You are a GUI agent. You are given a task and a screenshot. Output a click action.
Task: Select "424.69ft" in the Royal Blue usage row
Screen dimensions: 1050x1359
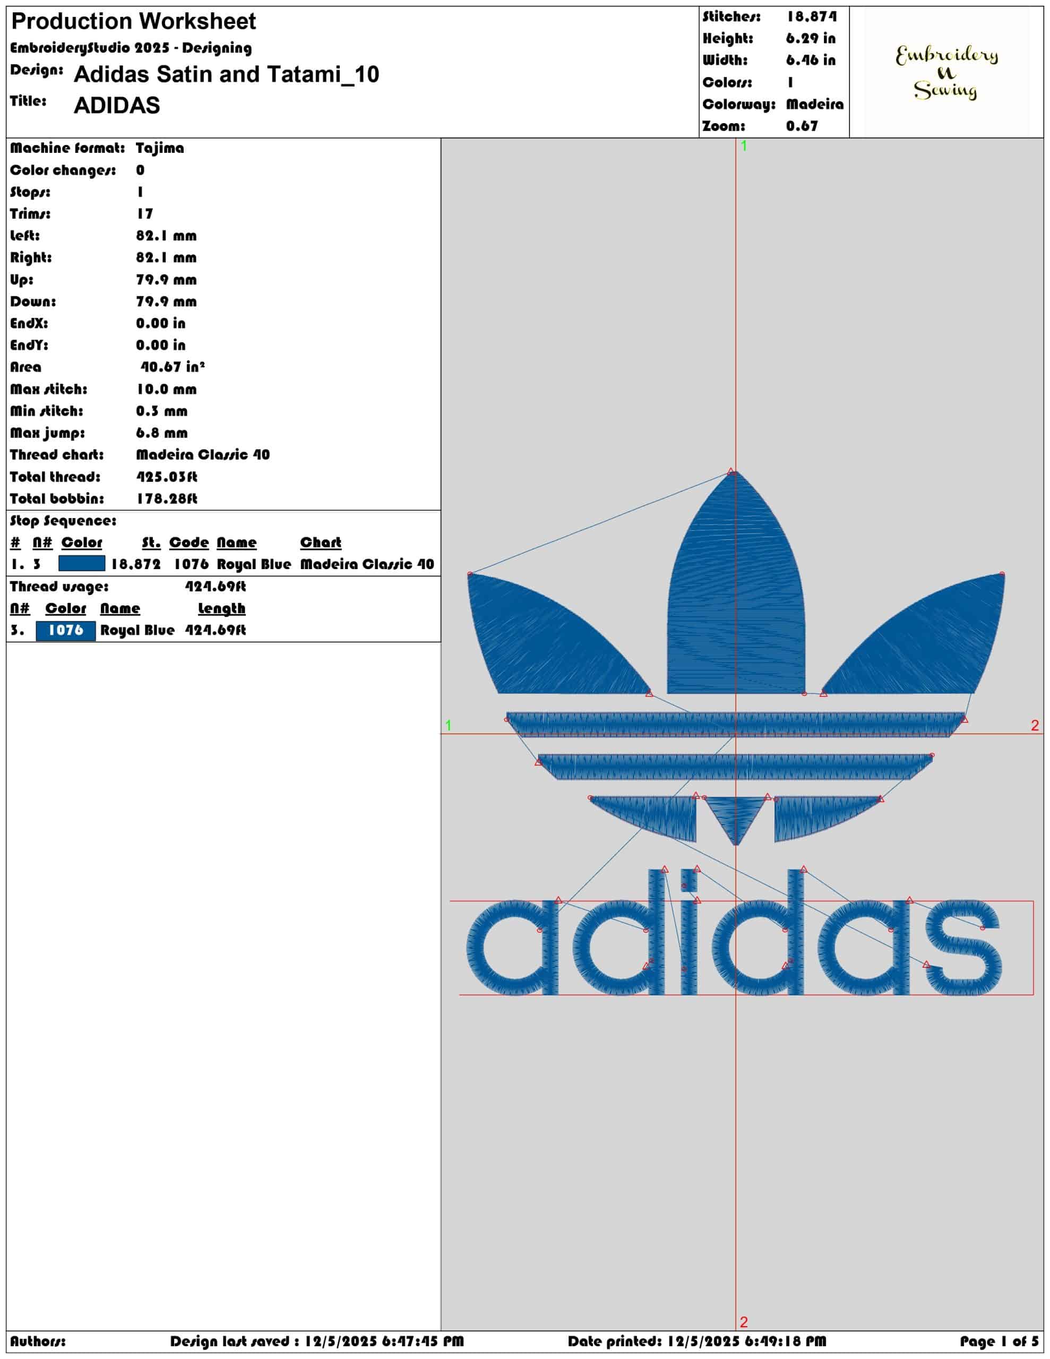coord(216,630)
